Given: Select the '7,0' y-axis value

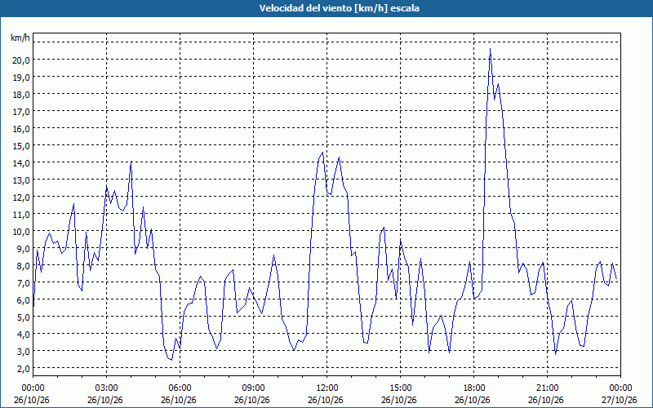Looking at the screenshot, I should 24,282.
